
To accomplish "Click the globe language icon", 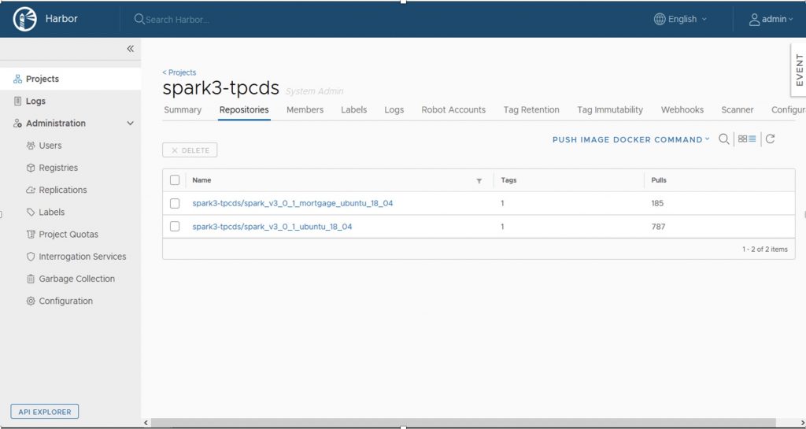I will (x=660, y=19).
